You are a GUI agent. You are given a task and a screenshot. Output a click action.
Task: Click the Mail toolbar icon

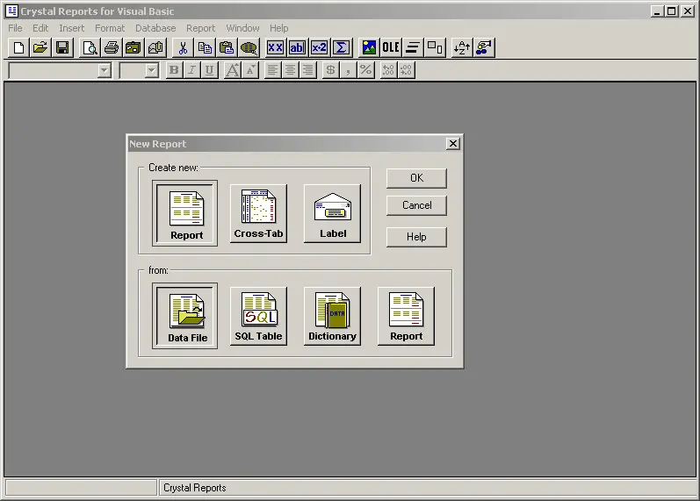pos(155,47)
